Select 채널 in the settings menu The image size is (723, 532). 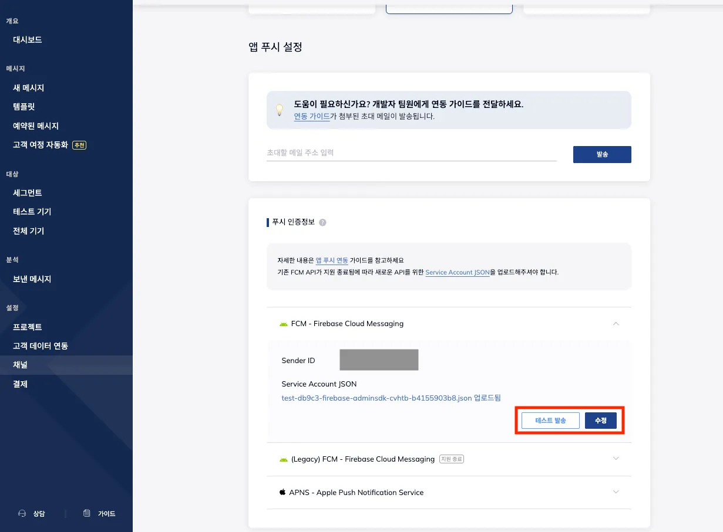point(21,365)
